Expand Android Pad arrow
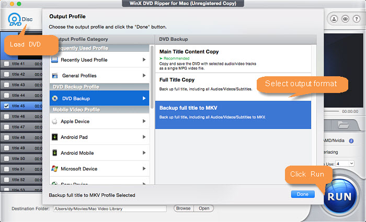Screen dimensions: 366x222 click(x=144, y=137)
